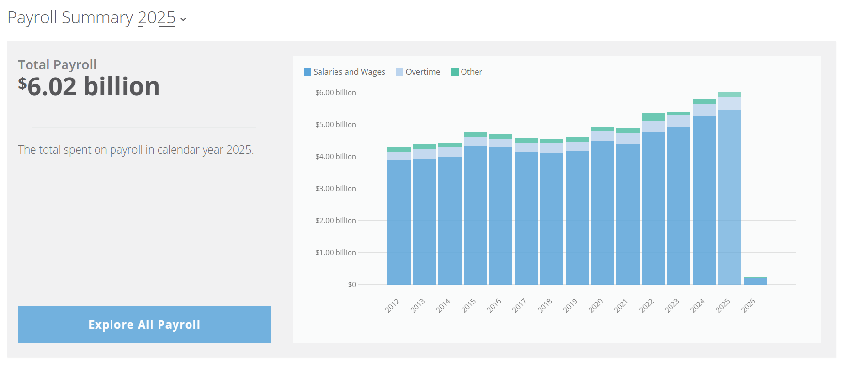Open the Payroll Summary year dropdown
The image size is (845, 367).
(x=162, y=18)
